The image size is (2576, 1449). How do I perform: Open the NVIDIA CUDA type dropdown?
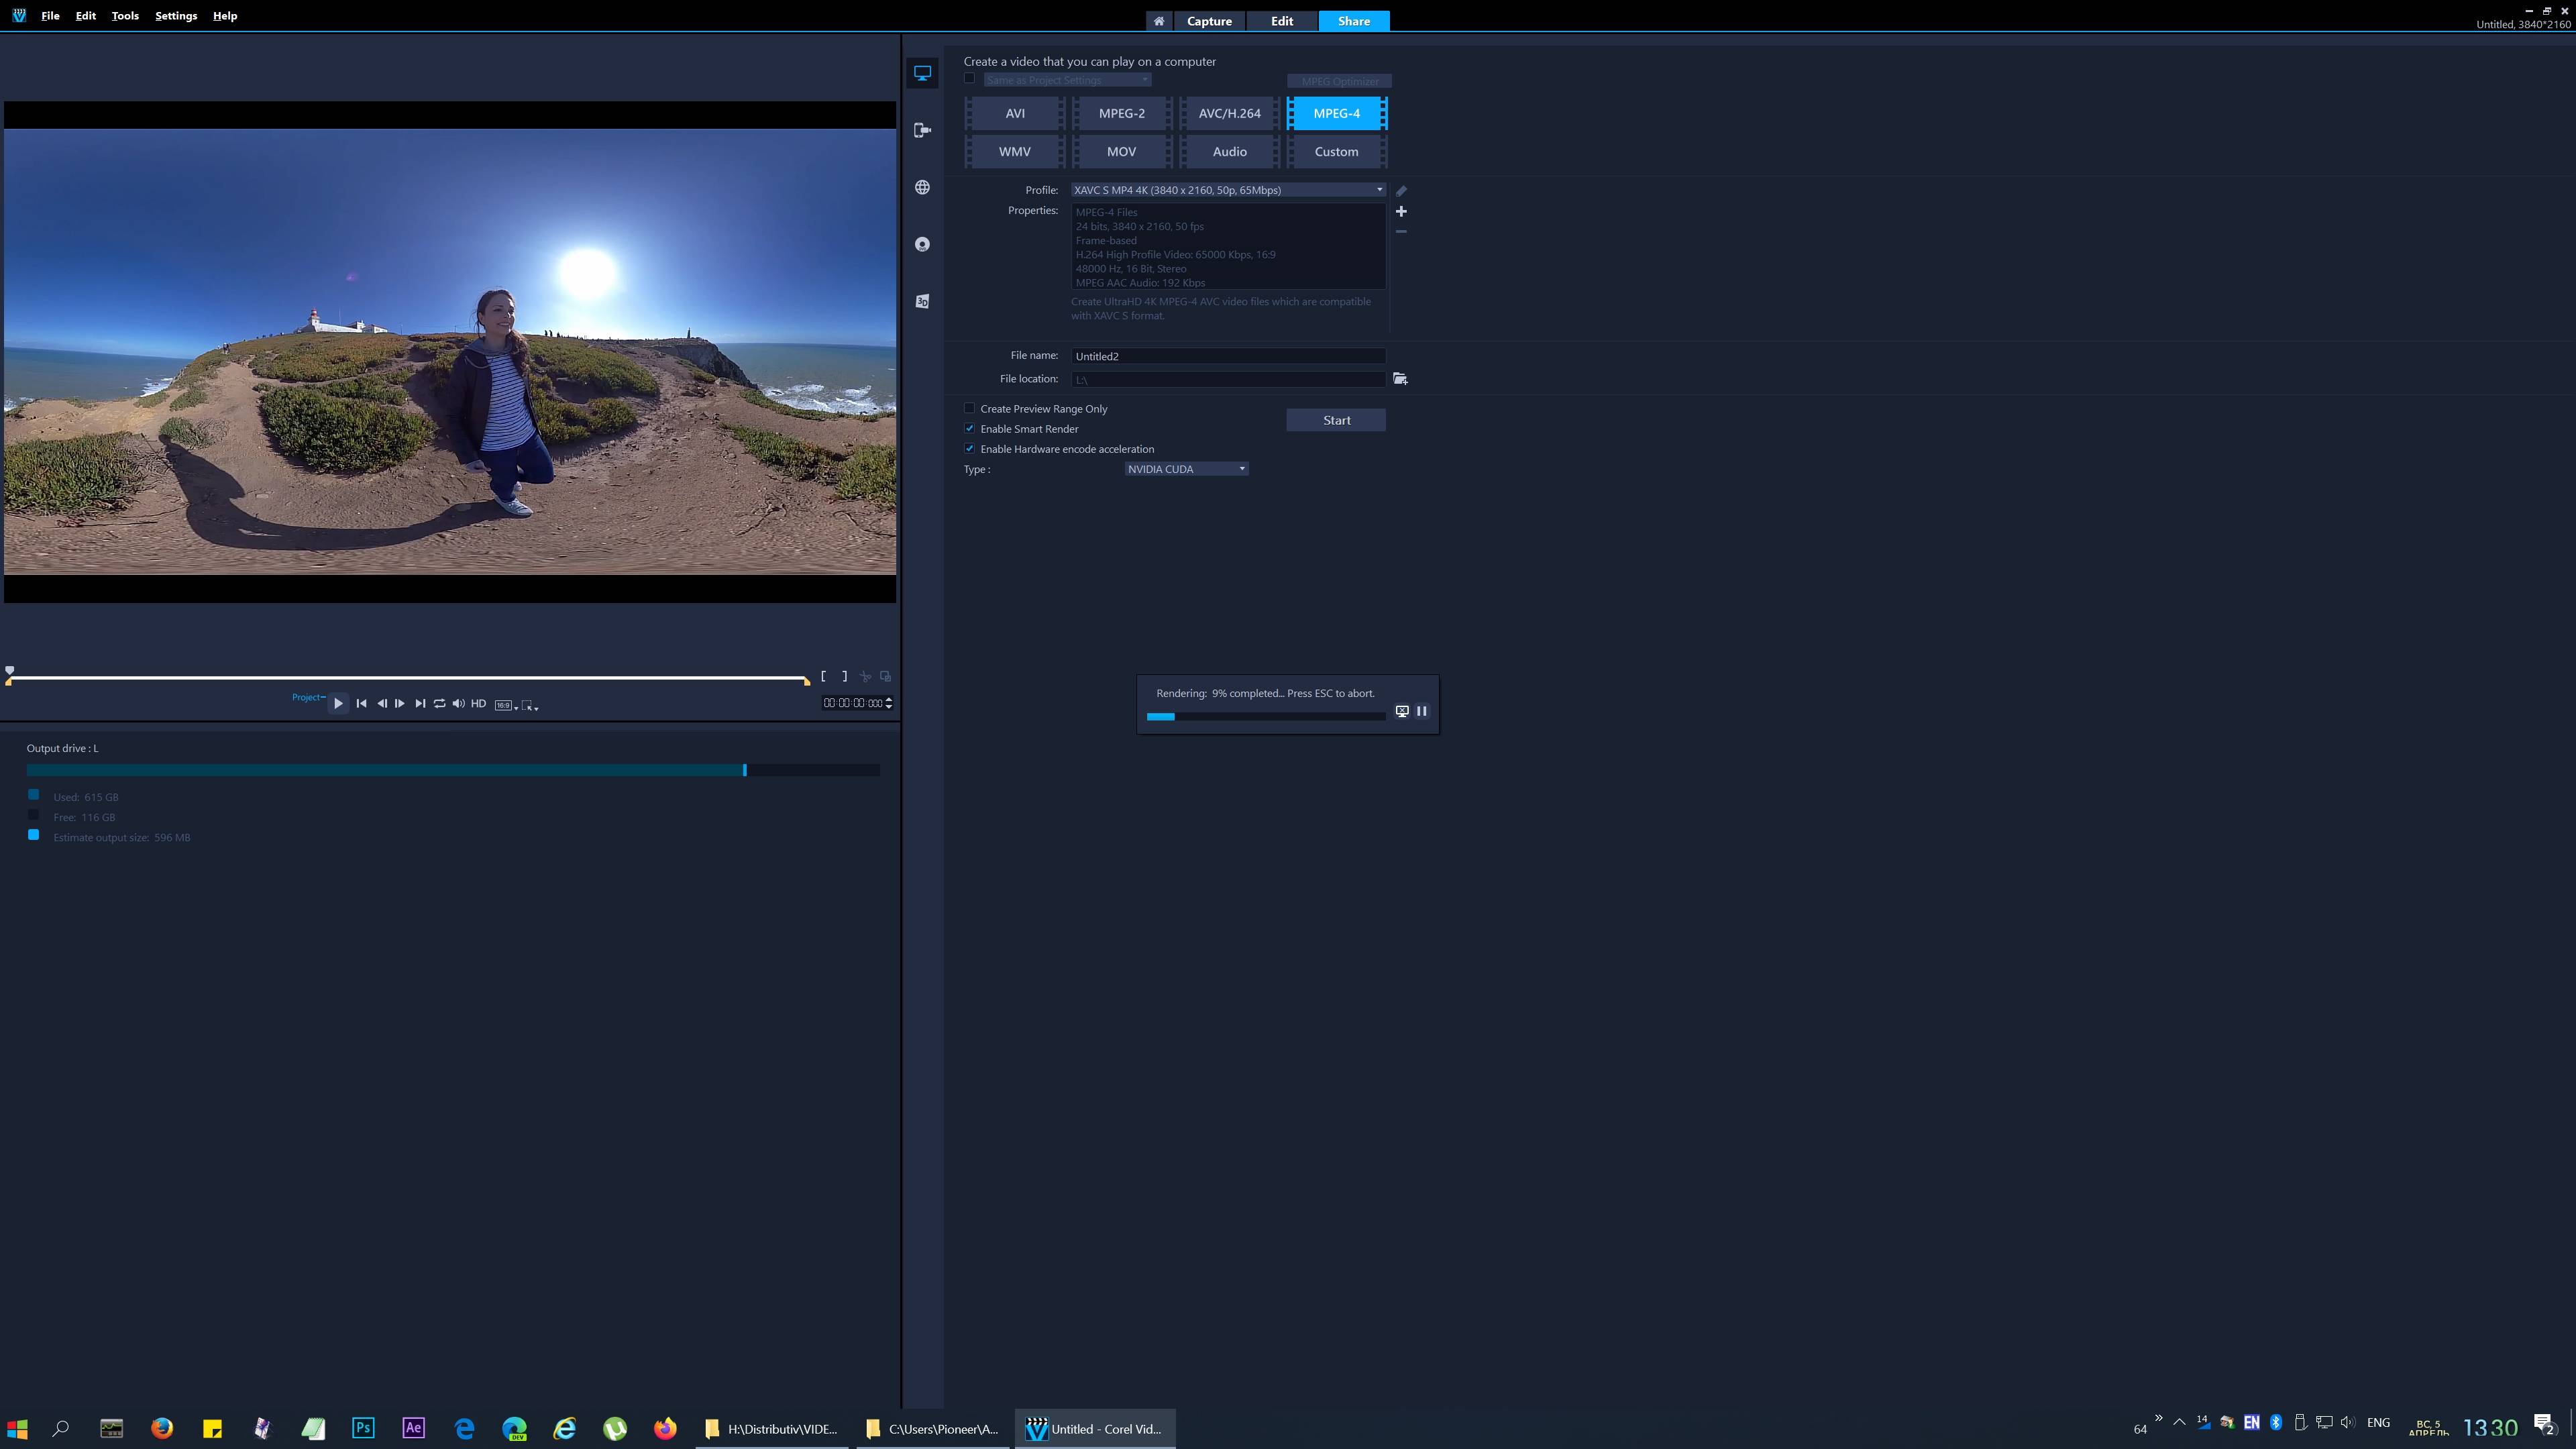[x=1186, y=469]
